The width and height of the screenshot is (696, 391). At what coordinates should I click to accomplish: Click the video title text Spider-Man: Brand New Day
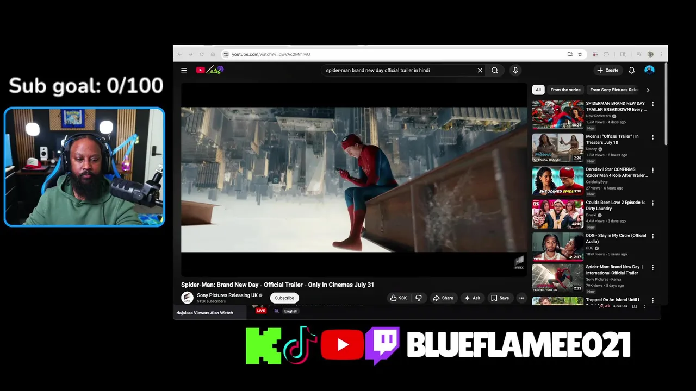[x=277, y=285]
